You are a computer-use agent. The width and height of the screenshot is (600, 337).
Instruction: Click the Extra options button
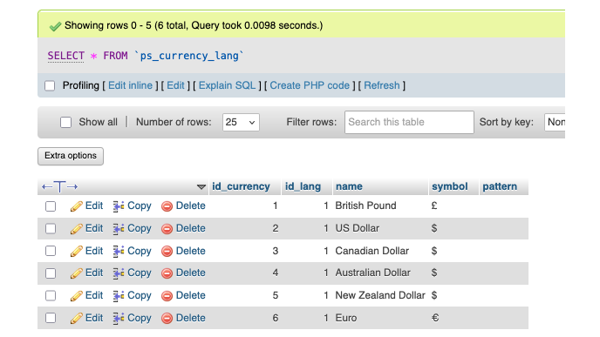(71, 156)
